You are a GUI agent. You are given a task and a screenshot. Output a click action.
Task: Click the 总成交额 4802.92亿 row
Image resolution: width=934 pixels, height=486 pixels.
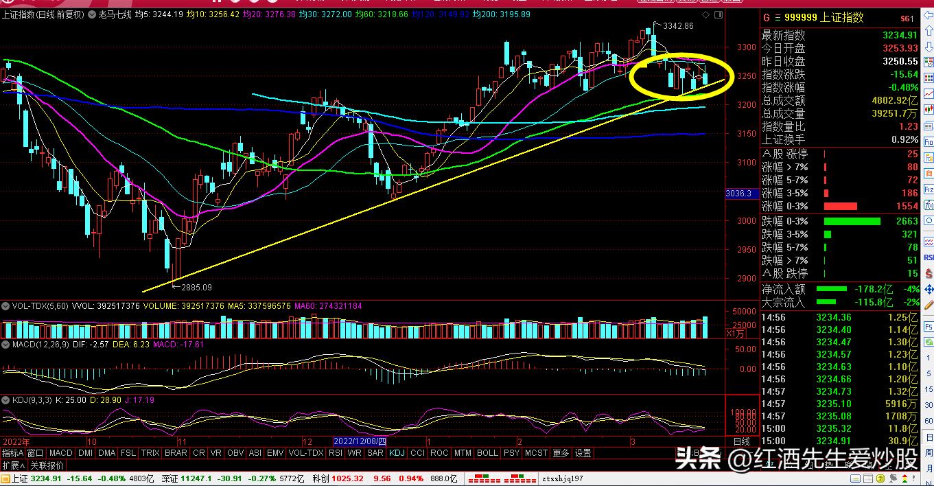pos(839,100)
